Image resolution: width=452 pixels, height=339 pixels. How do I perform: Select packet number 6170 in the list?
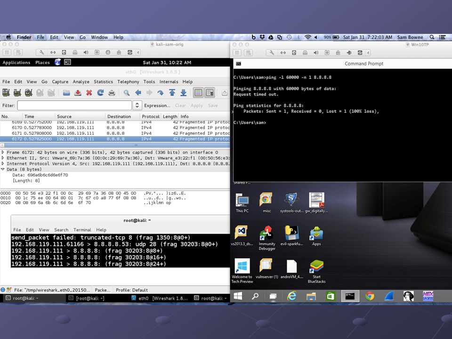coord(115,128)
